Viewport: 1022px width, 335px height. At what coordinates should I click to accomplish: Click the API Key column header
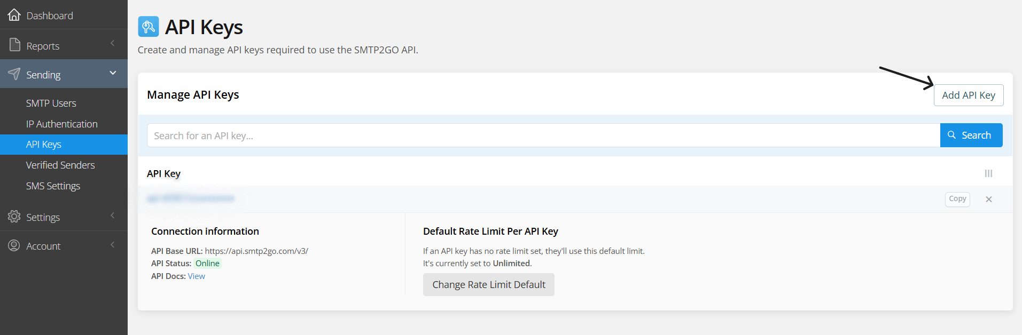(163, 173)
